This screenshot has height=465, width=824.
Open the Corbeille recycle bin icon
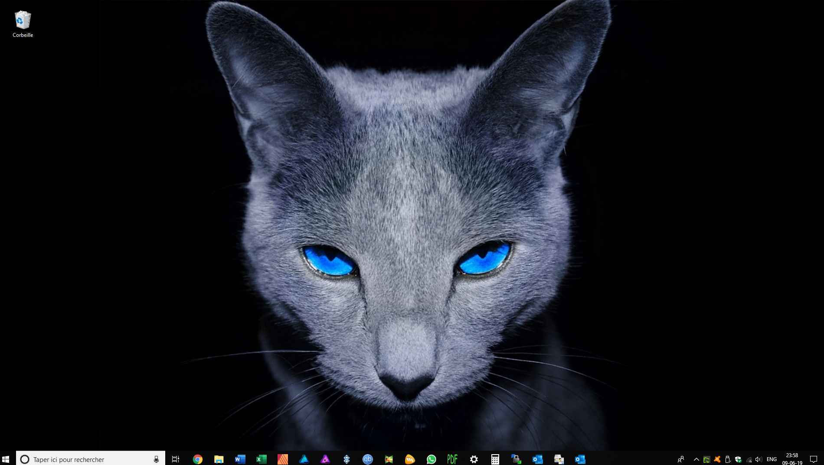point(23,24)
